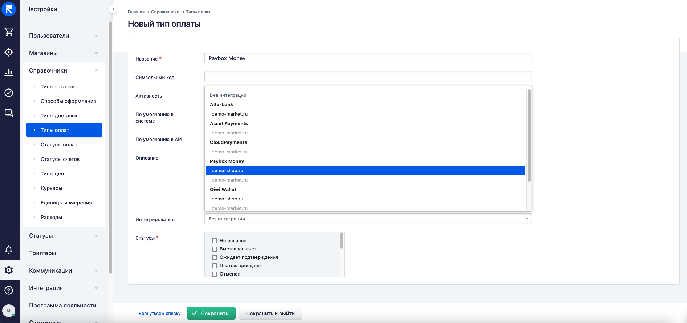The width and height of the screenshot is (687, 323).
Task: Select 'Без интеграции' option in list
Action: coord(365,95)
